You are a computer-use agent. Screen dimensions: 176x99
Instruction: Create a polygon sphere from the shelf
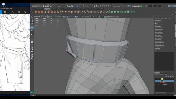point(36,12)
